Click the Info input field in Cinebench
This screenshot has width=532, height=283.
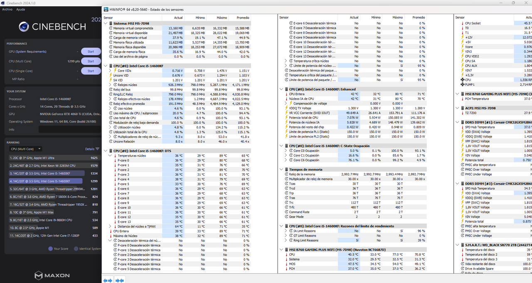(x=69, y=130)
